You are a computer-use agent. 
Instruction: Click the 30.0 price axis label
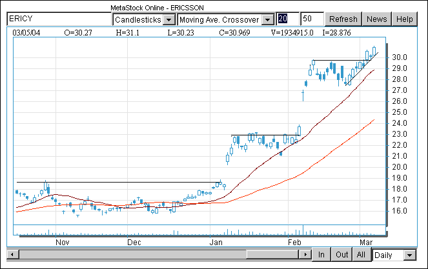tap(400, 57)
